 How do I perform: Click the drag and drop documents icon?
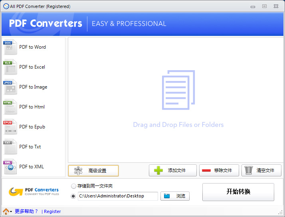(178, 90)
